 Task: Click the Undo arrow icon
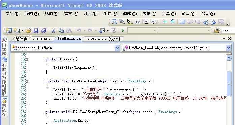79,31
